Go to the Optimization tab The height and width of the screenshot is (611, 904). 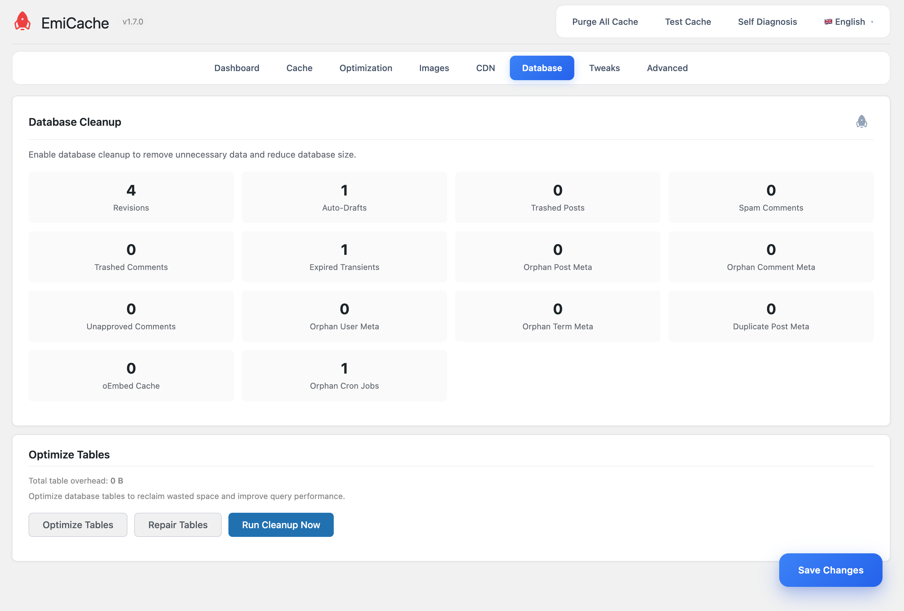pos(366,68)
